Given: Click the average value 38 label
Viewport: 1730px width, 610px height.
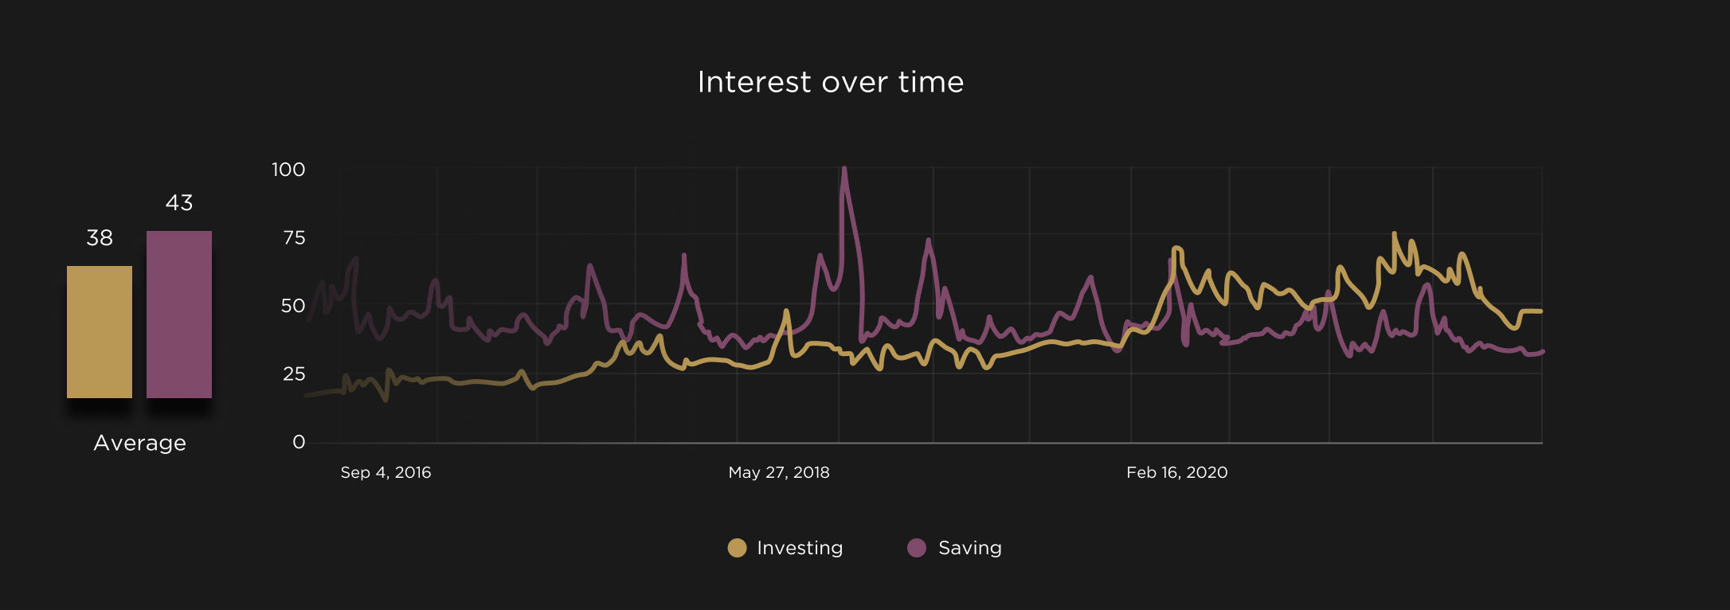Looking at the screenshot, I should (x=100, y=238).
